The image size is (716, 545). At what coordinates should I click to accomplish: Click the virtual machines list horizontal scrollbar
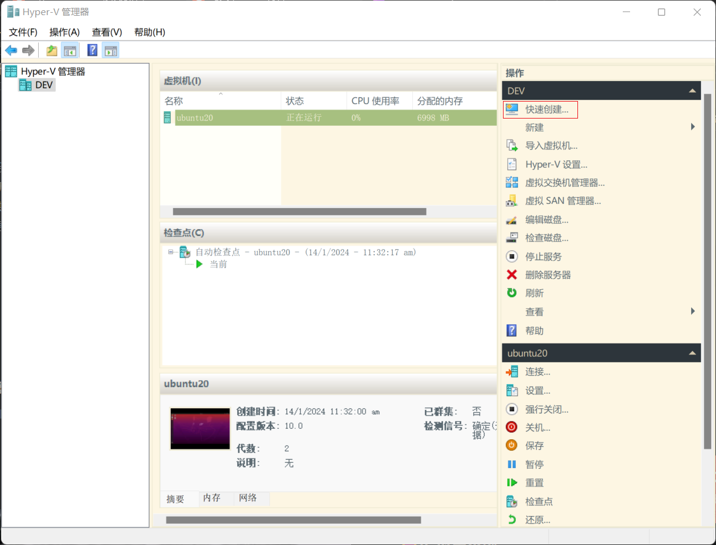(300, 212)
